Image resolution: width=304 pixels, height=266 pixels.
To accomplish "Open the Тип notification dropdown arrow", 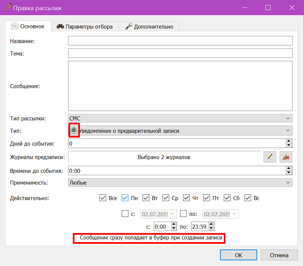I will (x=288, y=130).
